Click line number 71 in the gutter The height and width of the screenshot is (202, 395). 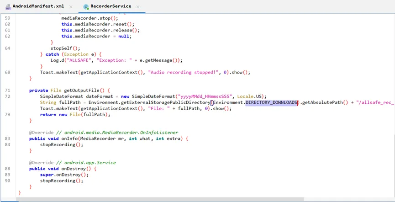(8, 90)
